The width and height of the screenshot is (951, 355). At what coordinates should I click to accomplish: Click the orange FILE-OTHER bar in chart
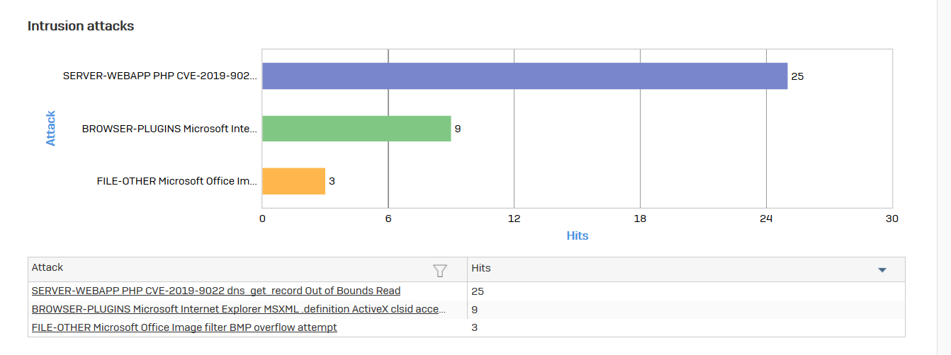coord(293,181)
